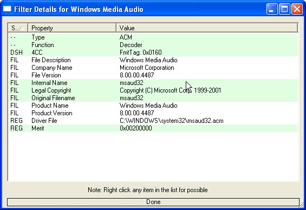The width and height of the screenshot is (306, 210).
Task: Click the DSH source cell
Action: tap(16, 52)
